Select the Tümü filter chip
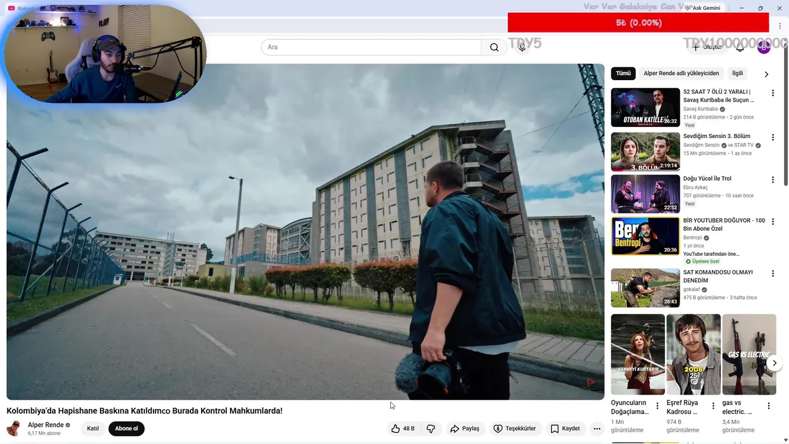This screenshot has width=789, height=444. 623,73
